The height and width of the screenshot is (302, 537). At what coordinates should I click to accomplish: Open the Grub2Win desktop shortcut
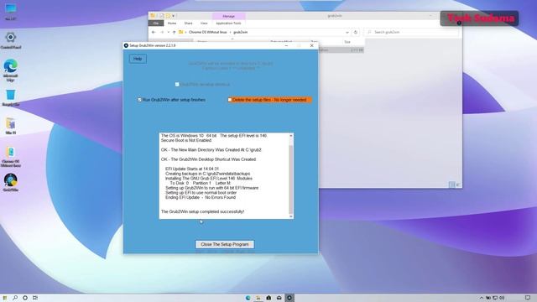pos(11,182)
